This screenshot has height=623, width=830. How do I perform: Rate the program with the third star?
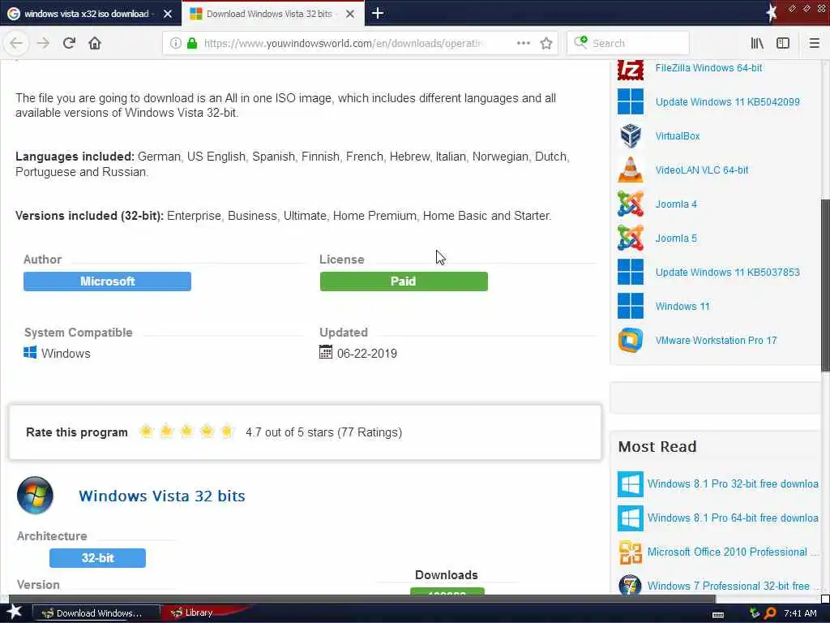(187, 432)
